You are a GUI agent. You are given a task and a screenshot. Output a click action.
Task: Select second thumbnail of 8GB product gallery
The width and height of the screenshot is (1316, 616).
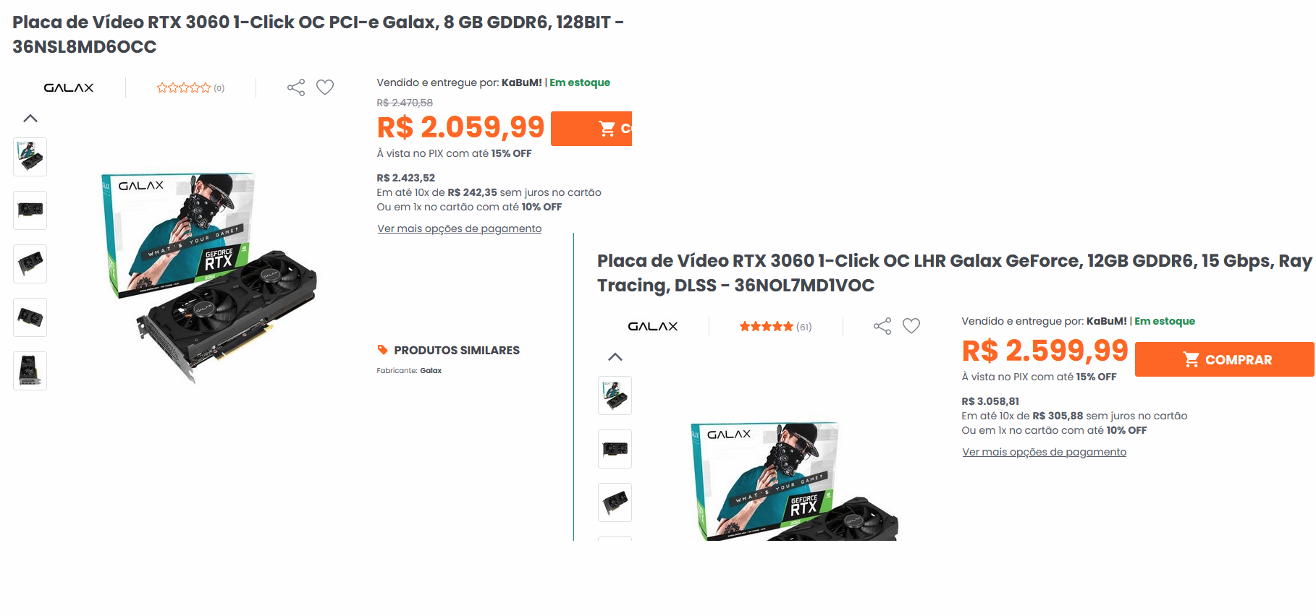[x=30, y=210]
